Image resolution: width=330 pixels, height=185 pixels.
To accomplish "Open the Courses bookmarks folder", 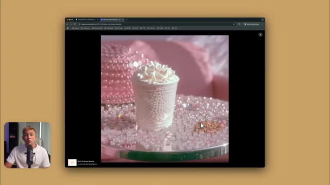I will [151, 28].
